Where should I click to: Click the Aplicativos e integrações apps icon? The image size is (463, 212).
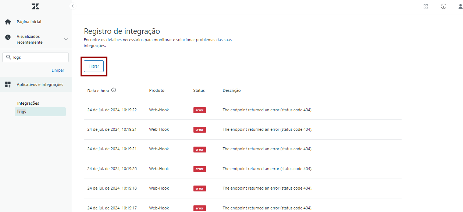coord(8,85)
